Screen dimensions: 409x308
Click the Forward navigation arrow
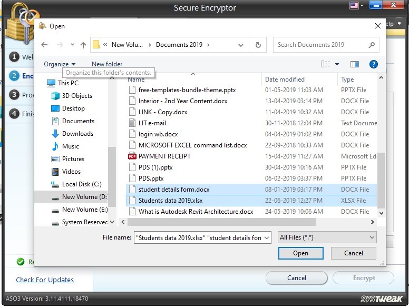(60, 45)
